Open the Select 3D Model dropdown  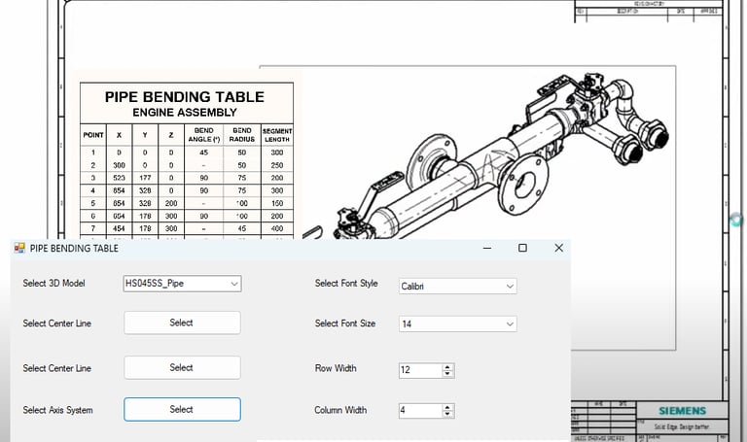pos(182,284)
